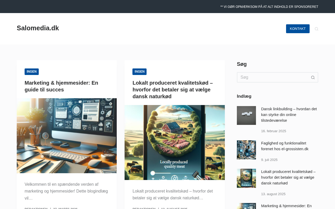This screenshot has width=335, height=209.
Task: Read 'Dansk linkbuilding' sidebar post link
Action: [289, 115]
